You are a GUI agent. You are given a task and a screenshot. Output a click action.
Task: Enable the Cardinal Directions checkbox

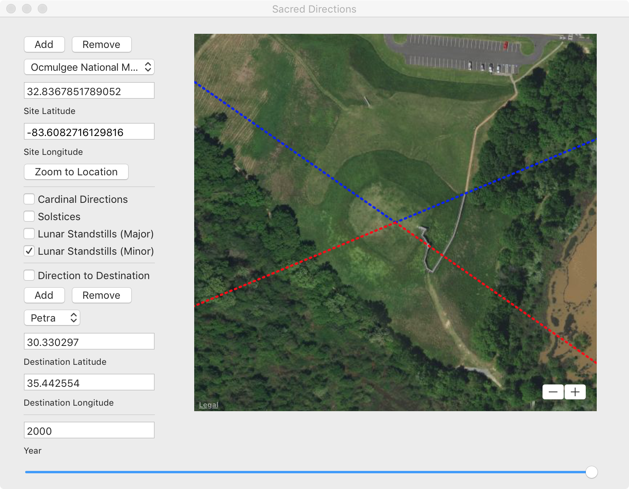click(x=29, y=199)
